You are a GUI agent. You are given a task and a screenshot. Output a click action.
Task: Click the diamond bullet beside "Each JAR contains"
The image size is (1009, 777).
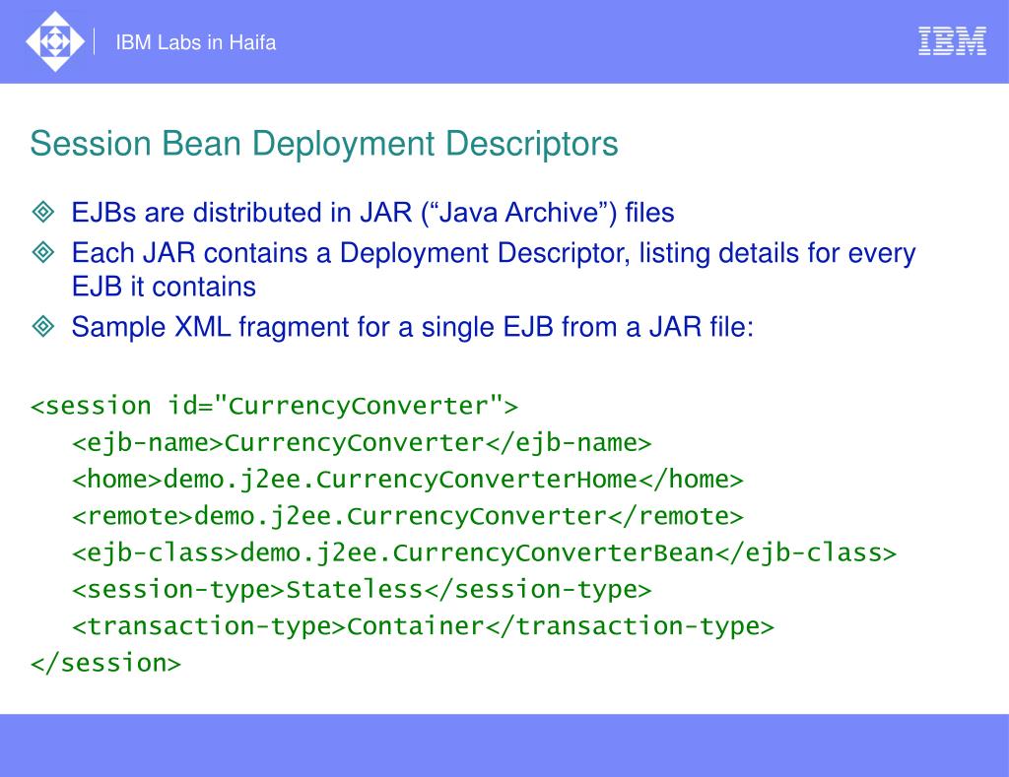point(43,251)
